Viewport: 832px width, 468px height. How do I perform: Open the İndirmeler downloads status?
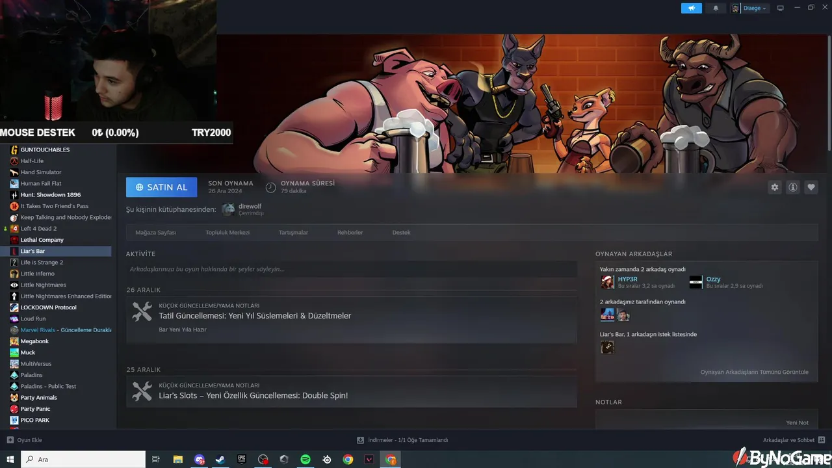click(x=402, y=440)
